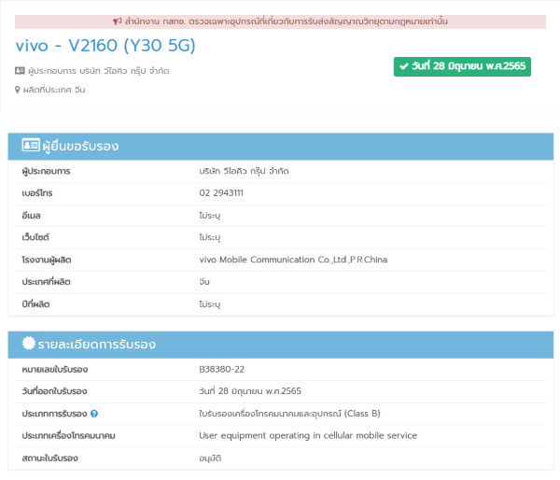This screenshot has height=480, width=560.
Task: Open the vivo - V2160 (Y30 5G) title link
Action: click(x=105, y=46)
